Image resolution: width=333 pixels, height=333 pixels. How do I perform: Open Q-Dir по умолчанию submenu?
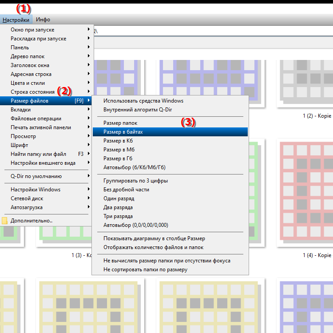click(46, 176)
